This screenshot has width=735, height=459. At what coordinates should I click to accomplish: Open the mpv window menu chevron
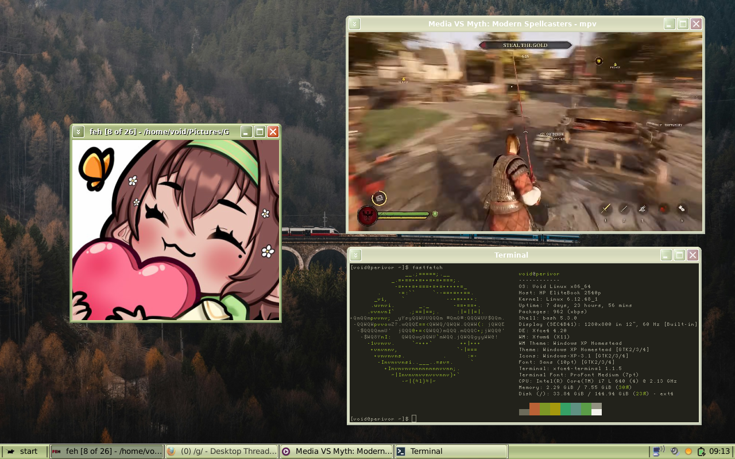(x=355, y=24)
